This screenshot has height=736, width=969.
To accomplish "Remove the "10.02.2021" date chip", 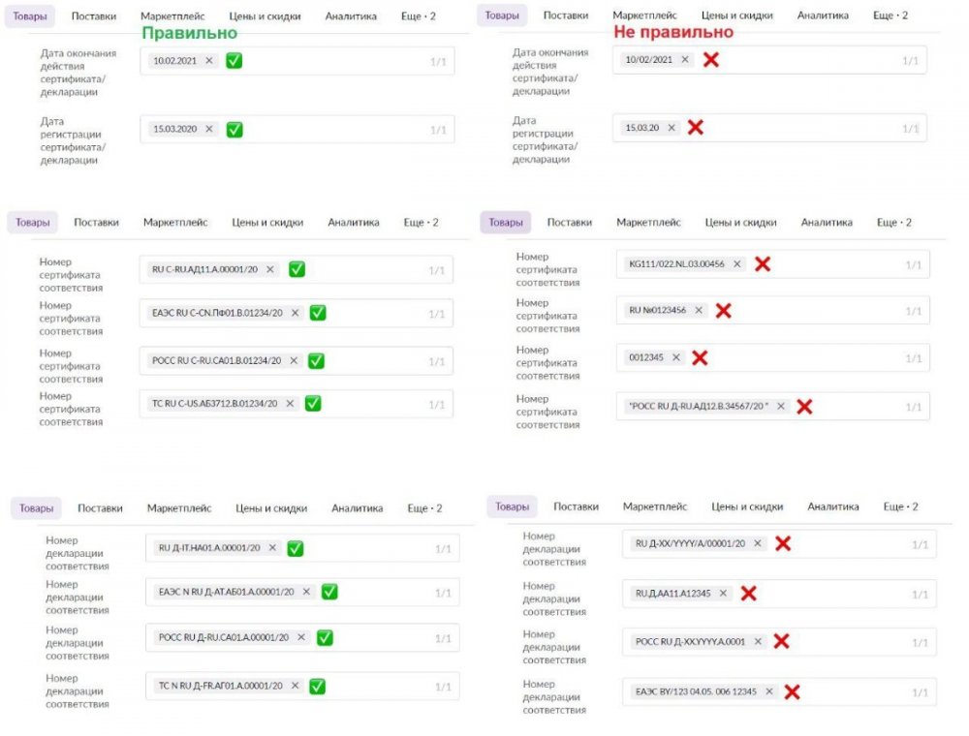I will coord(209,61).
